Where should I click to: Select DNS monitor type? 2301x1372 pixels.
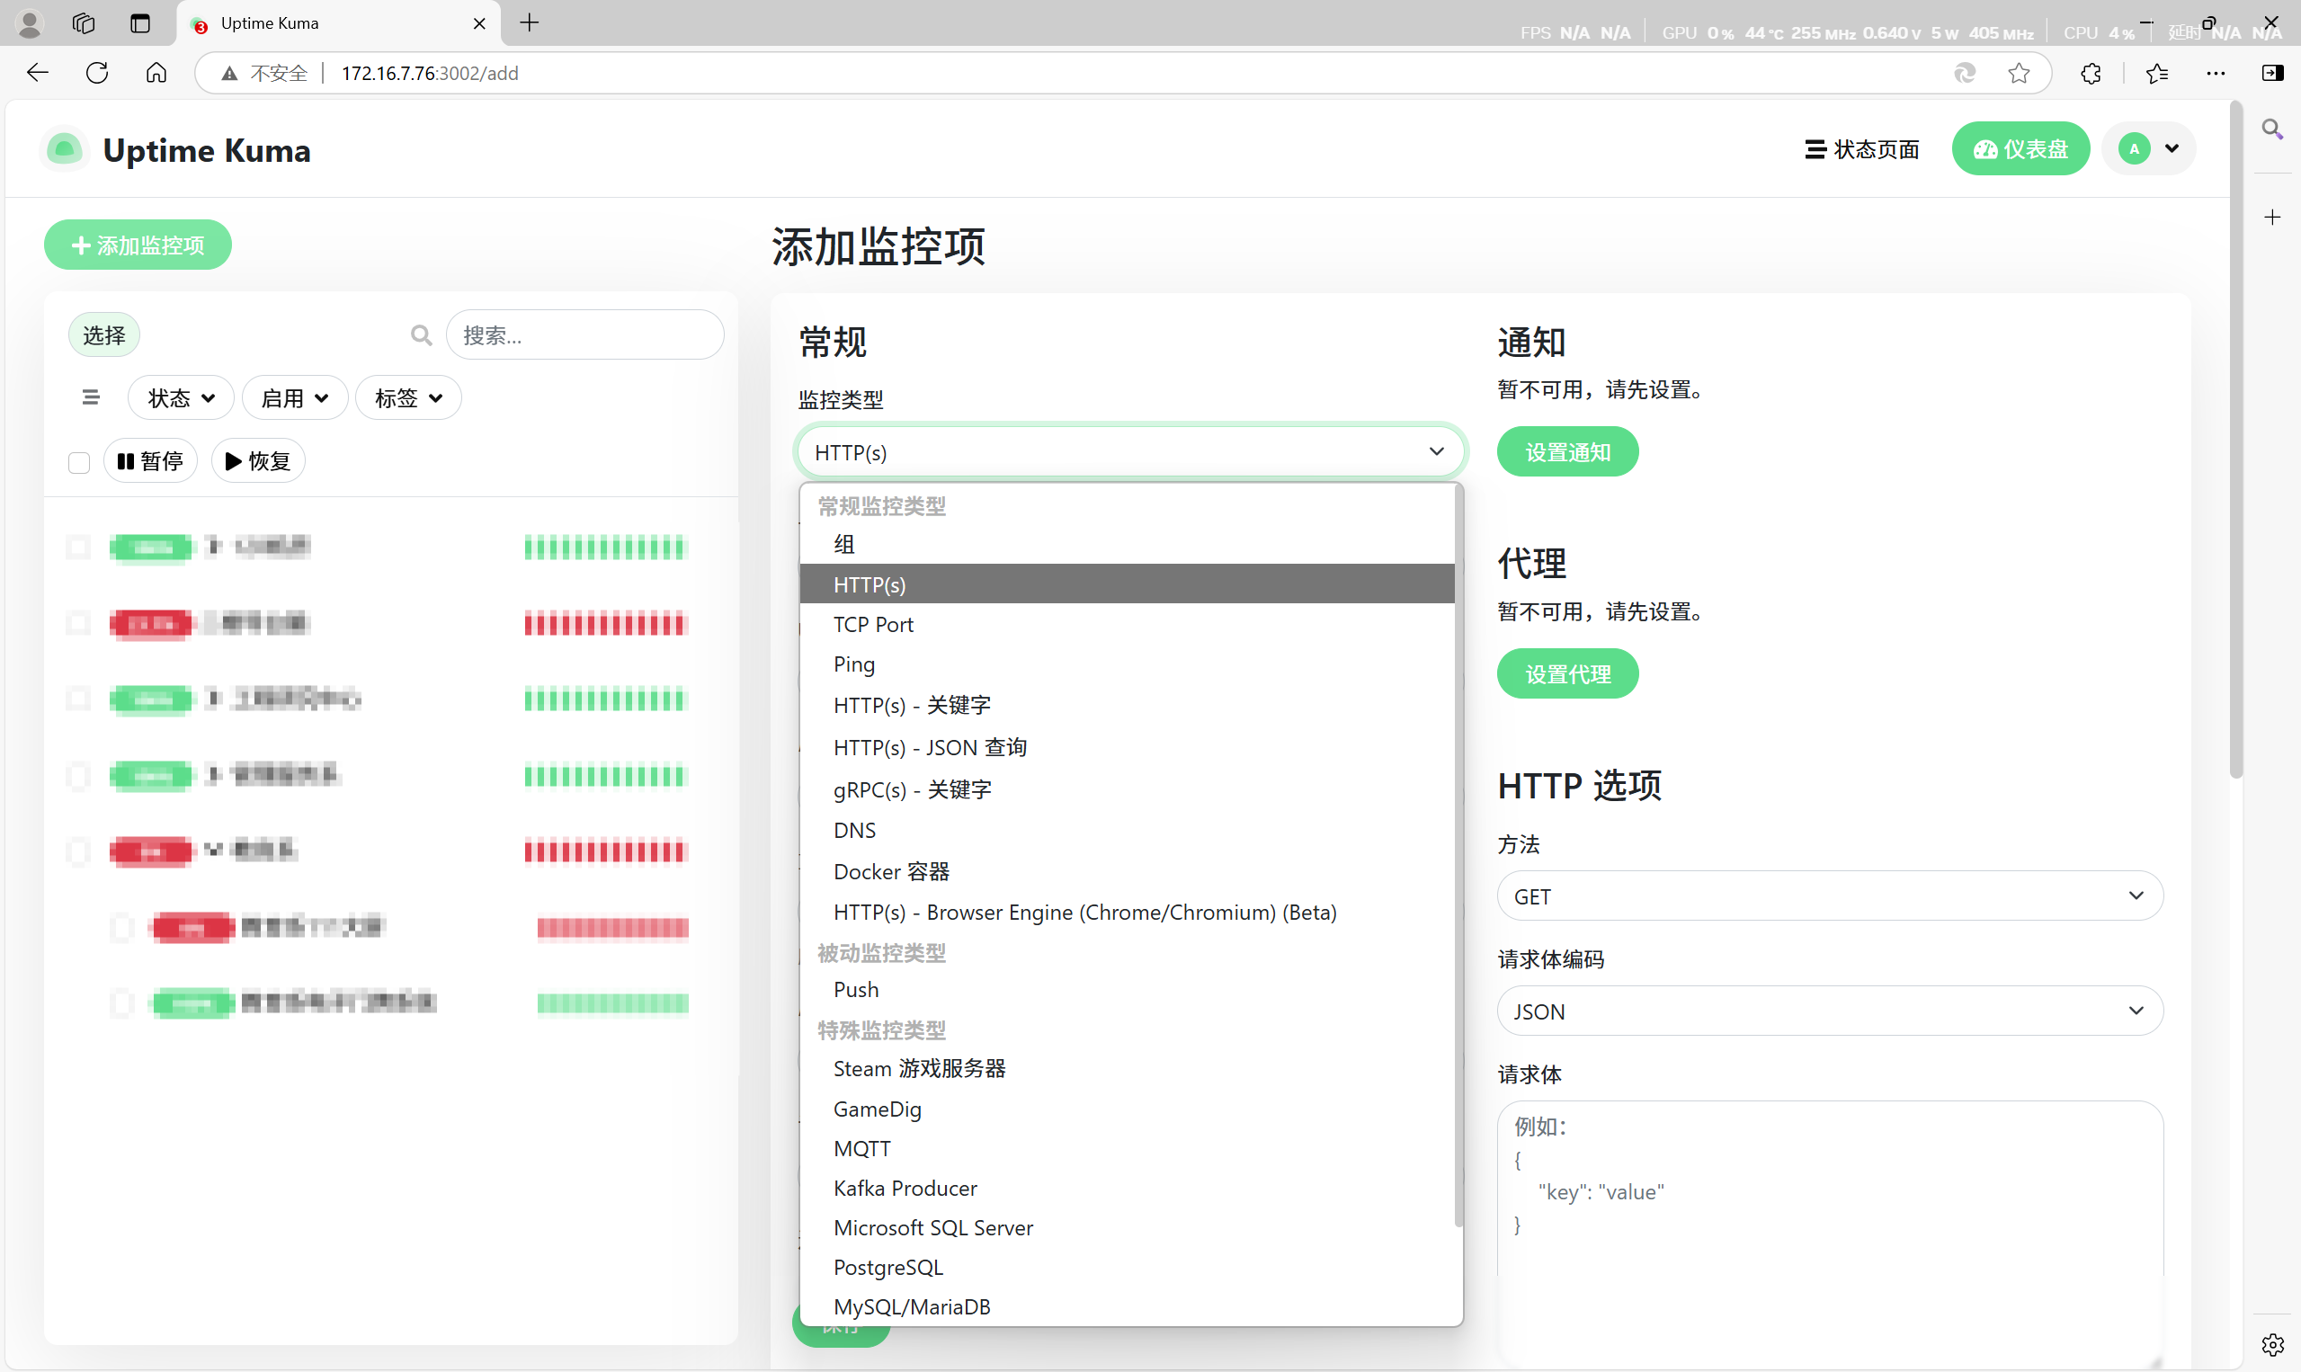(x=1127, y=830)
